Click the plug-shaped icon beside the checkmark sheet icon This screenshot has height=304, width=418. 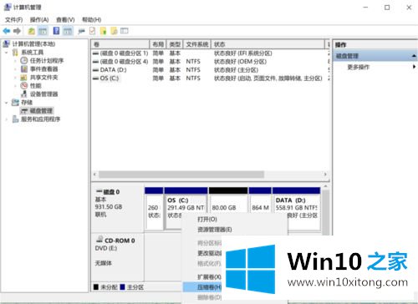pos(81,31)
